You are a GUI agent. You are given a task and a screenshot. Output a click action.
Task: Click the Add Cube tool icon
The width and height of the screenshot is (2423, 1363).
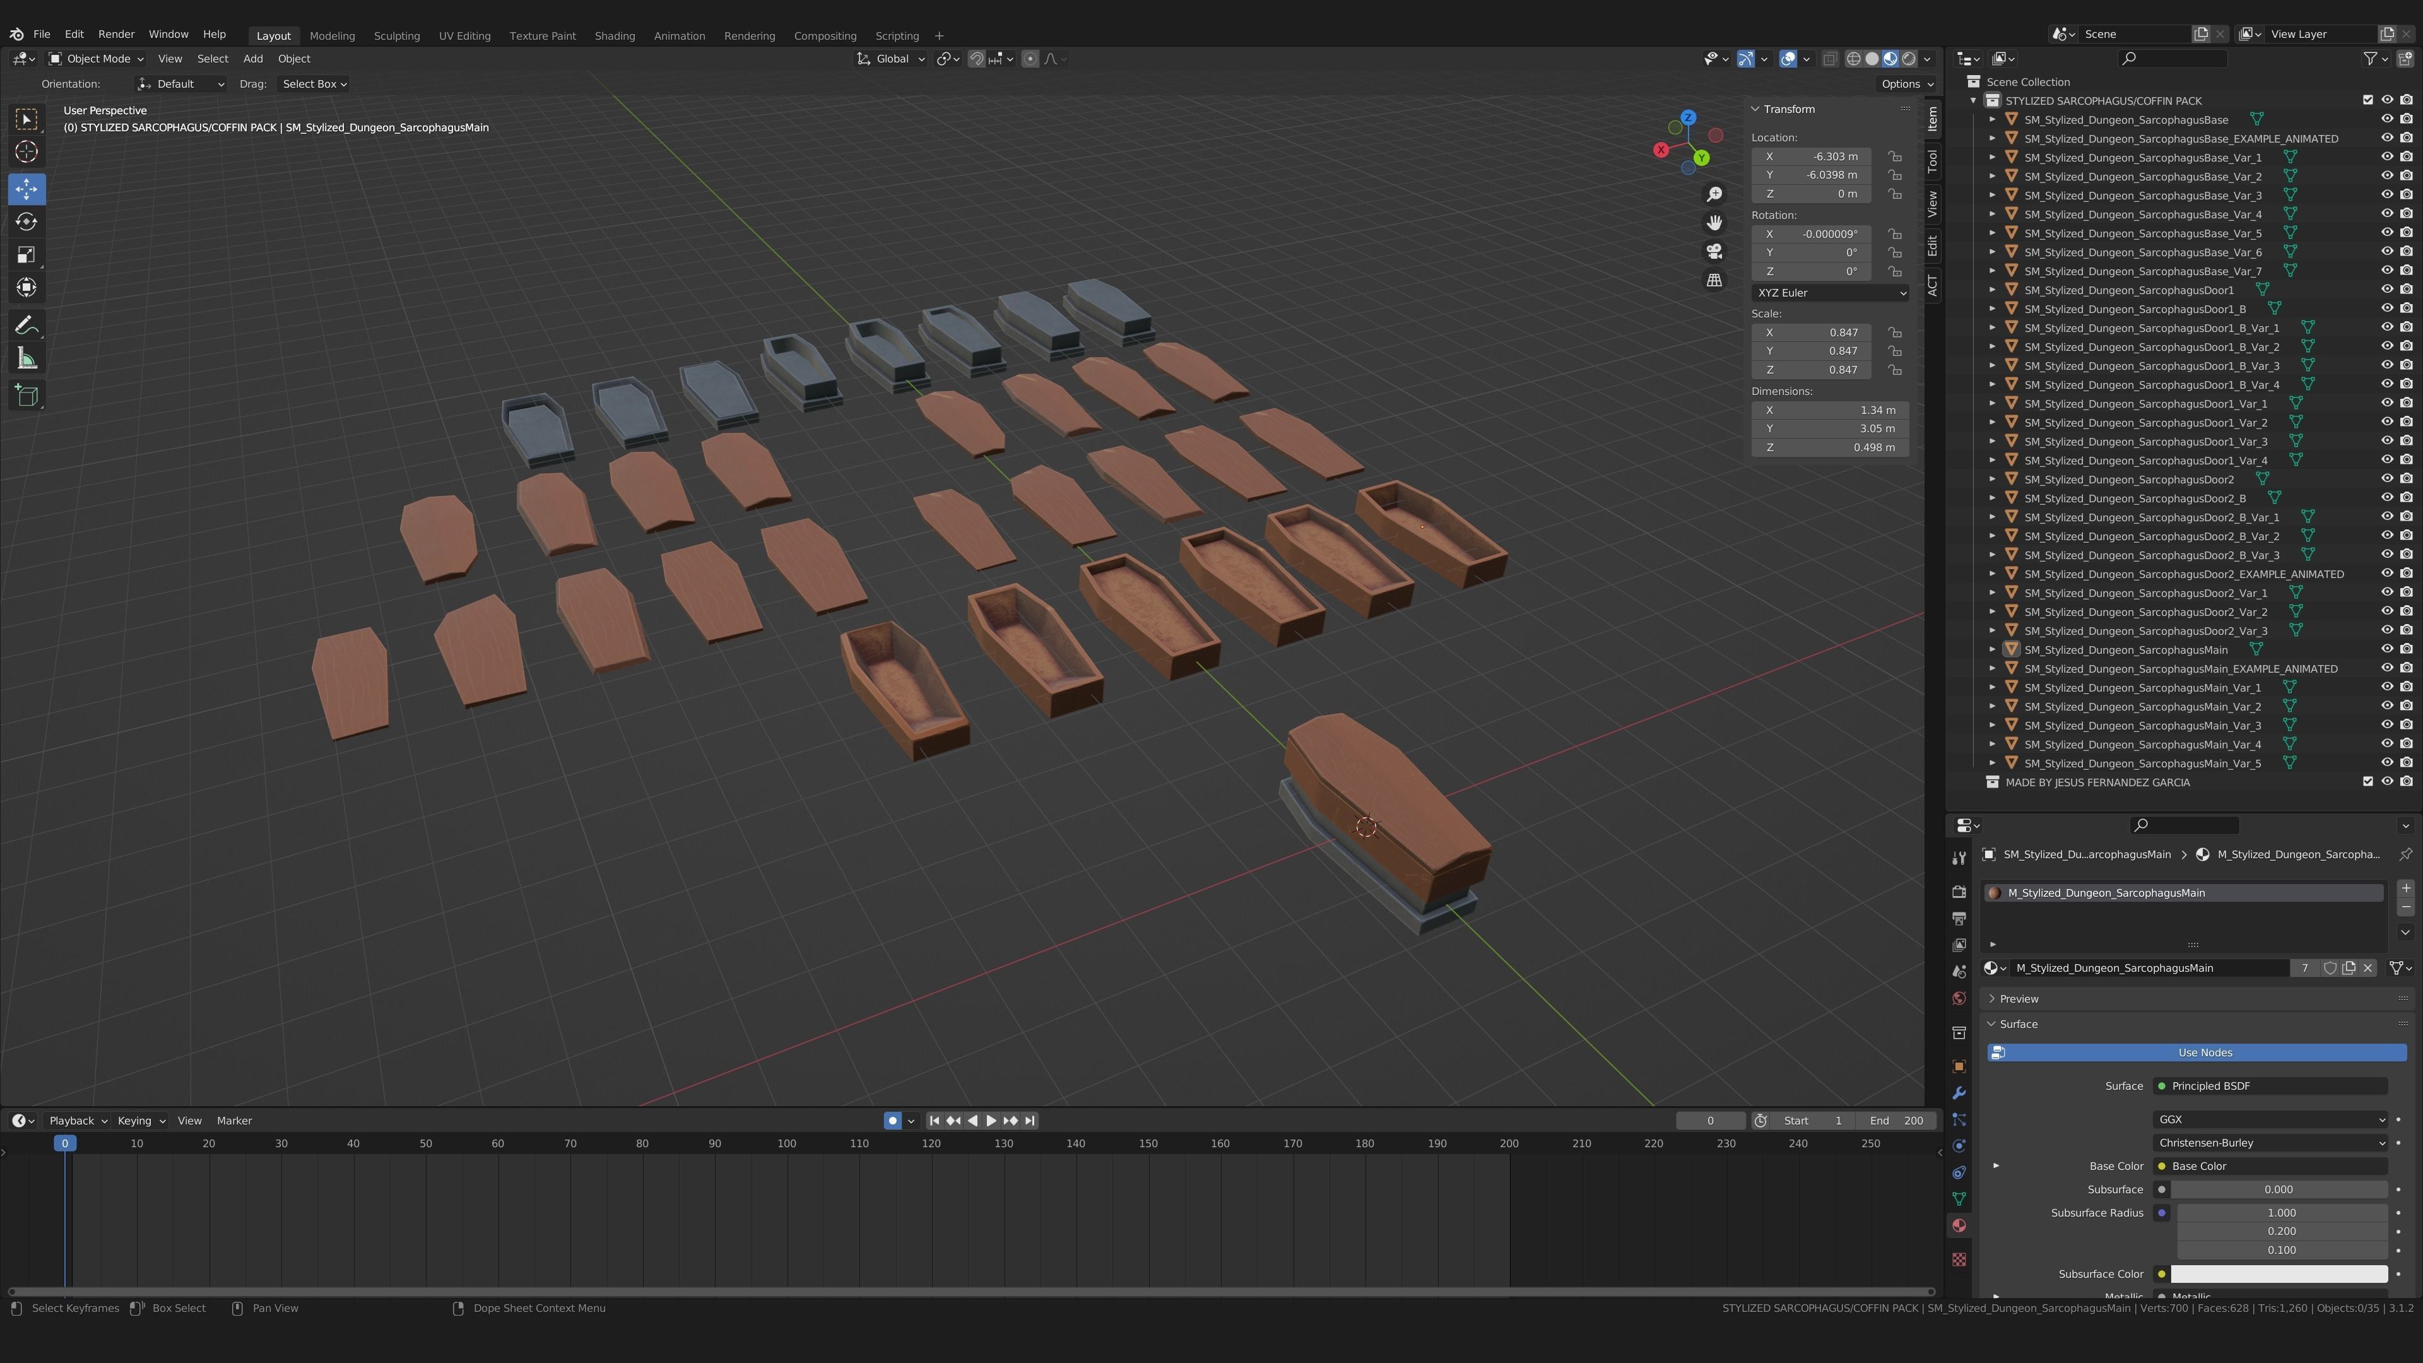tap(27, 396)
